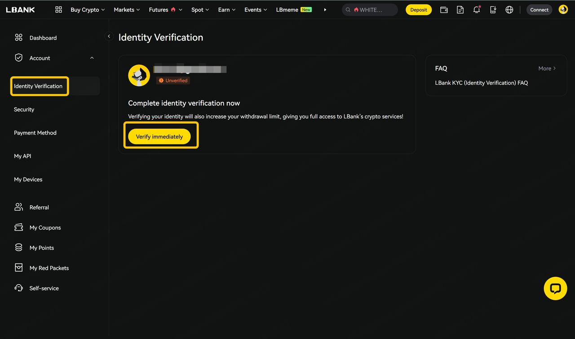
Task: Open Payment Method in sidebar
Action: point(35,133)
